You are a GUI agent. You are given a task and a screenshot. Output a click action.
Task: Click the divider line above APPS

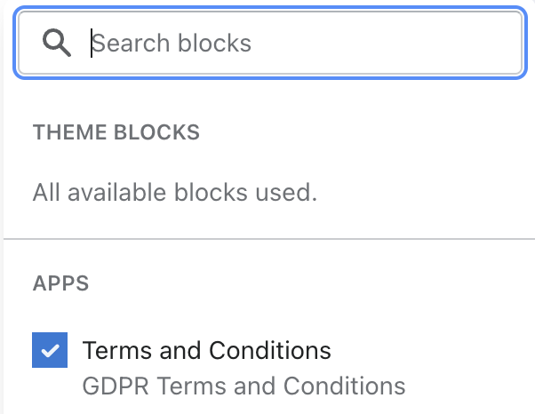pyautogui.click(x=269, y=239)
